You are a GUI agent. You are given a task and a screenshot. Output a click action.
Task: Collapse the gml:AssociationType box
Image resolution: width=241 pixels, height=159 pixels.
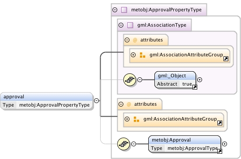tap(121, 25)
